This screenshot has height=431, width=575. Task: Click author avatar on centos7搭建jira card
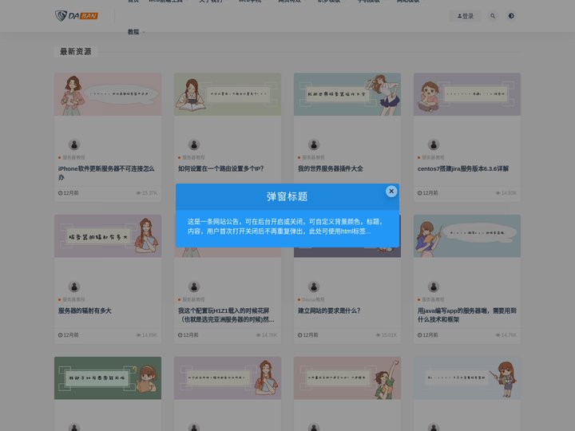point(434,144)
